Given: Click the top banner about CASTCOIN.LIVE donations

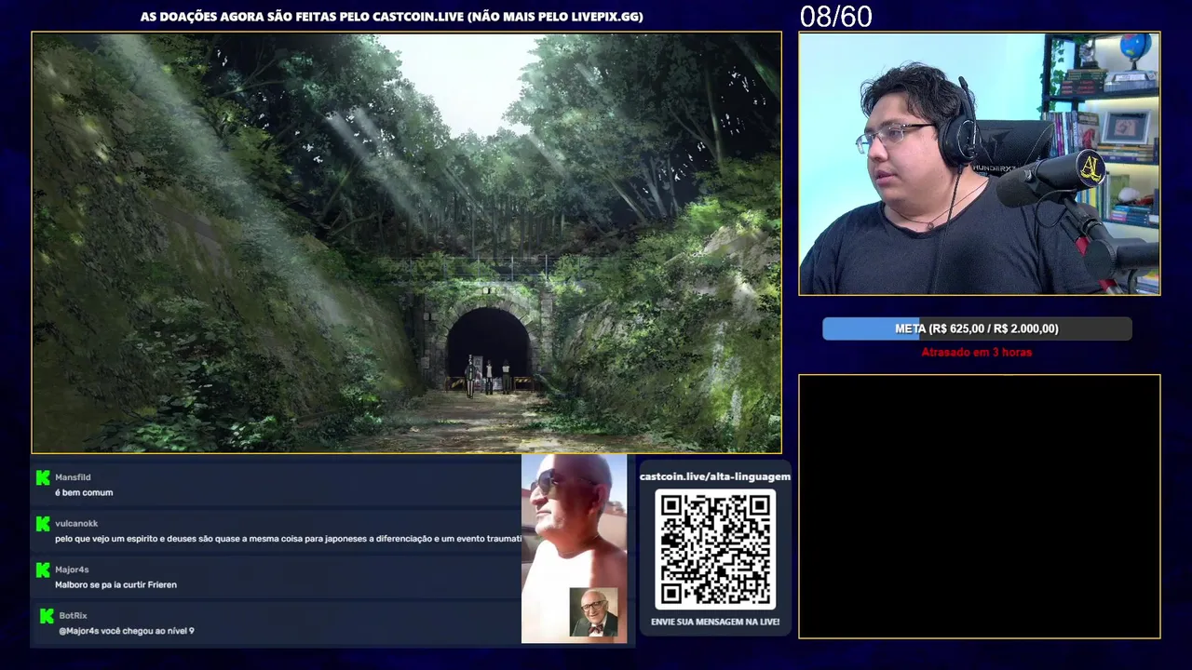Looking at the screenshot, I should 391,17.
